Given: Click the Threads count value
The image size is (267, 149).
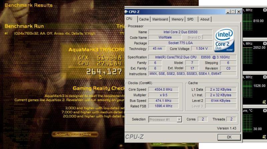Looking at the screenshot, I should [231, 119].
